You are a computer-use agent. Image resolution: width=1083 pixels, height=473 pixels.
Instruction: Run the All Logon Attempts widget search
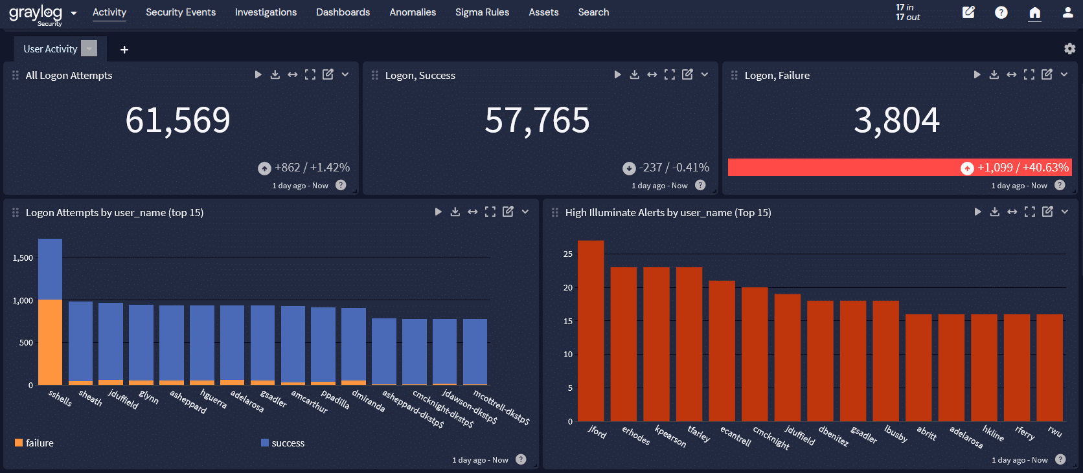[258, 74]
